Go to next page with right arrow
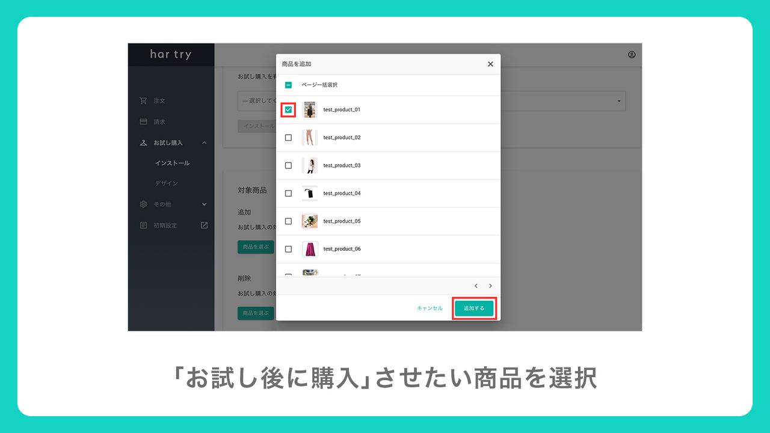 pyautogui.click(x=490, y=286)
